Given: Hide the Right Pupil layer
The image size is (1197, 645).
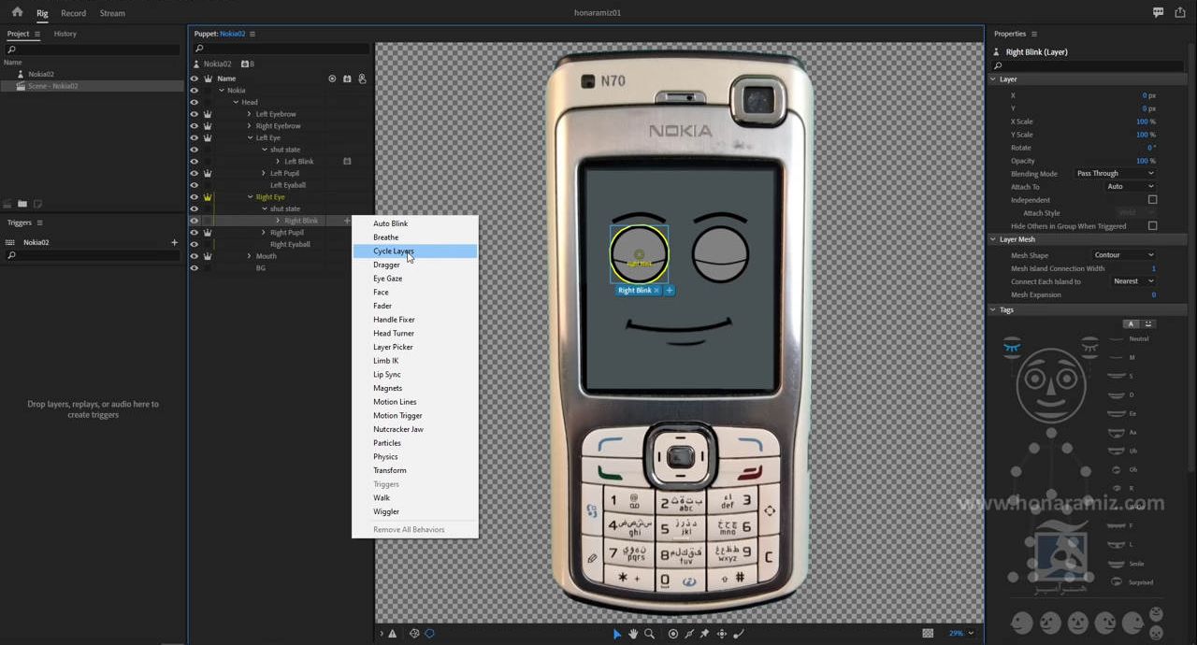Looking at the screenshot, I should coord(195,233).
